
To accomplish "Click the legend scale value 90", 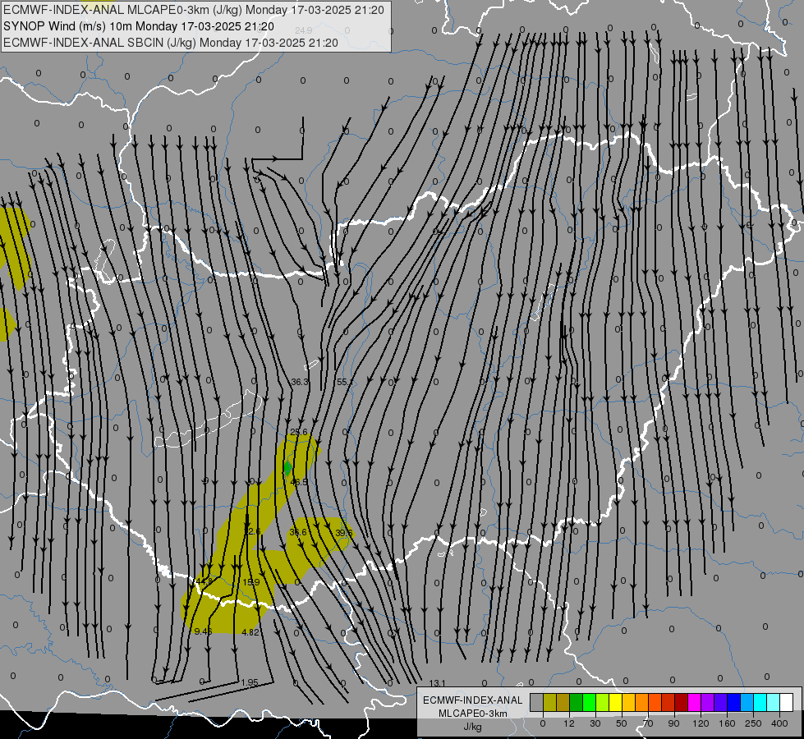I will point(674,723).
